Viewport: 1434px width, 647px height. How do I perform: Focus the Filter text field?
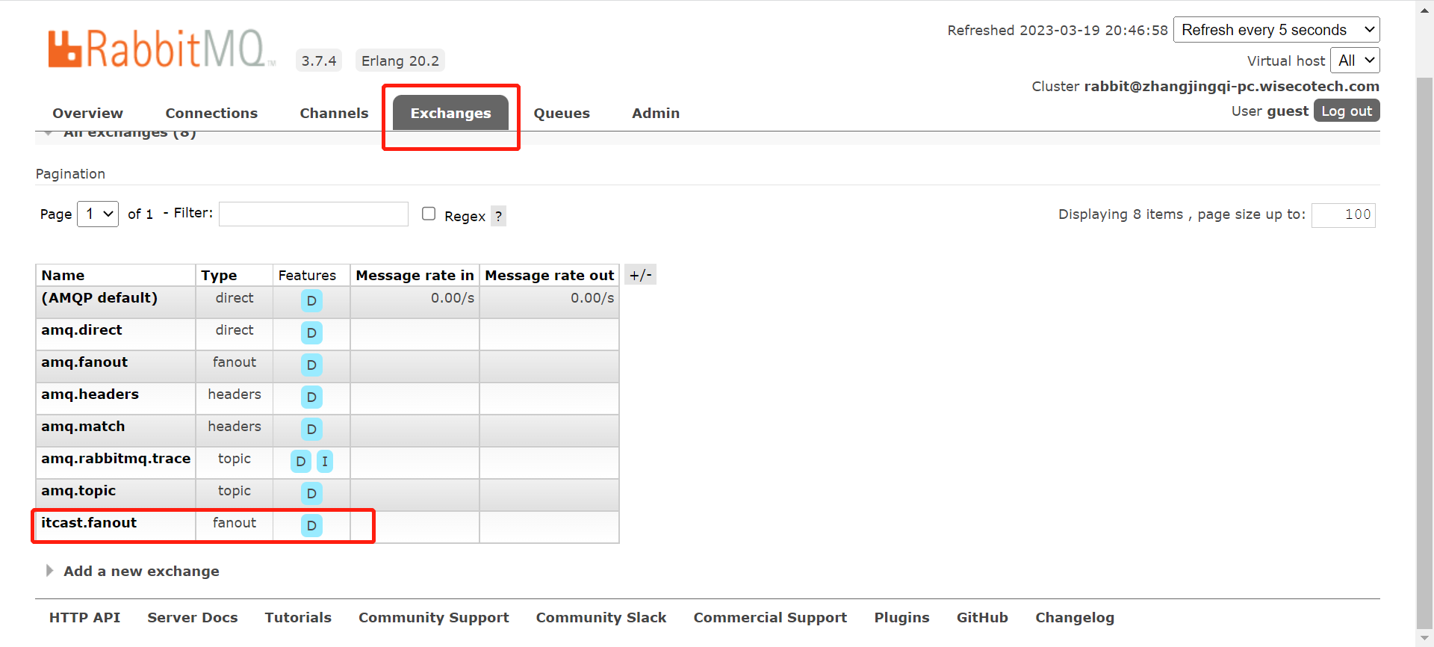click(314, 214)
